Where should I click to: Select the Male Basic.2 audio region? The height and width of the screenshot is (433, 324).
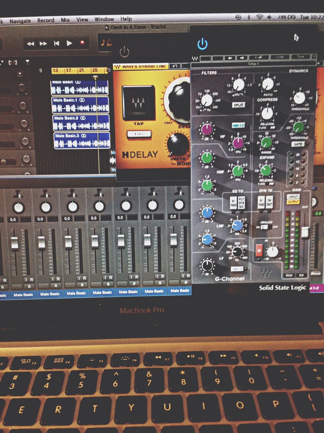pyautogui.click(x=81, y=123)
